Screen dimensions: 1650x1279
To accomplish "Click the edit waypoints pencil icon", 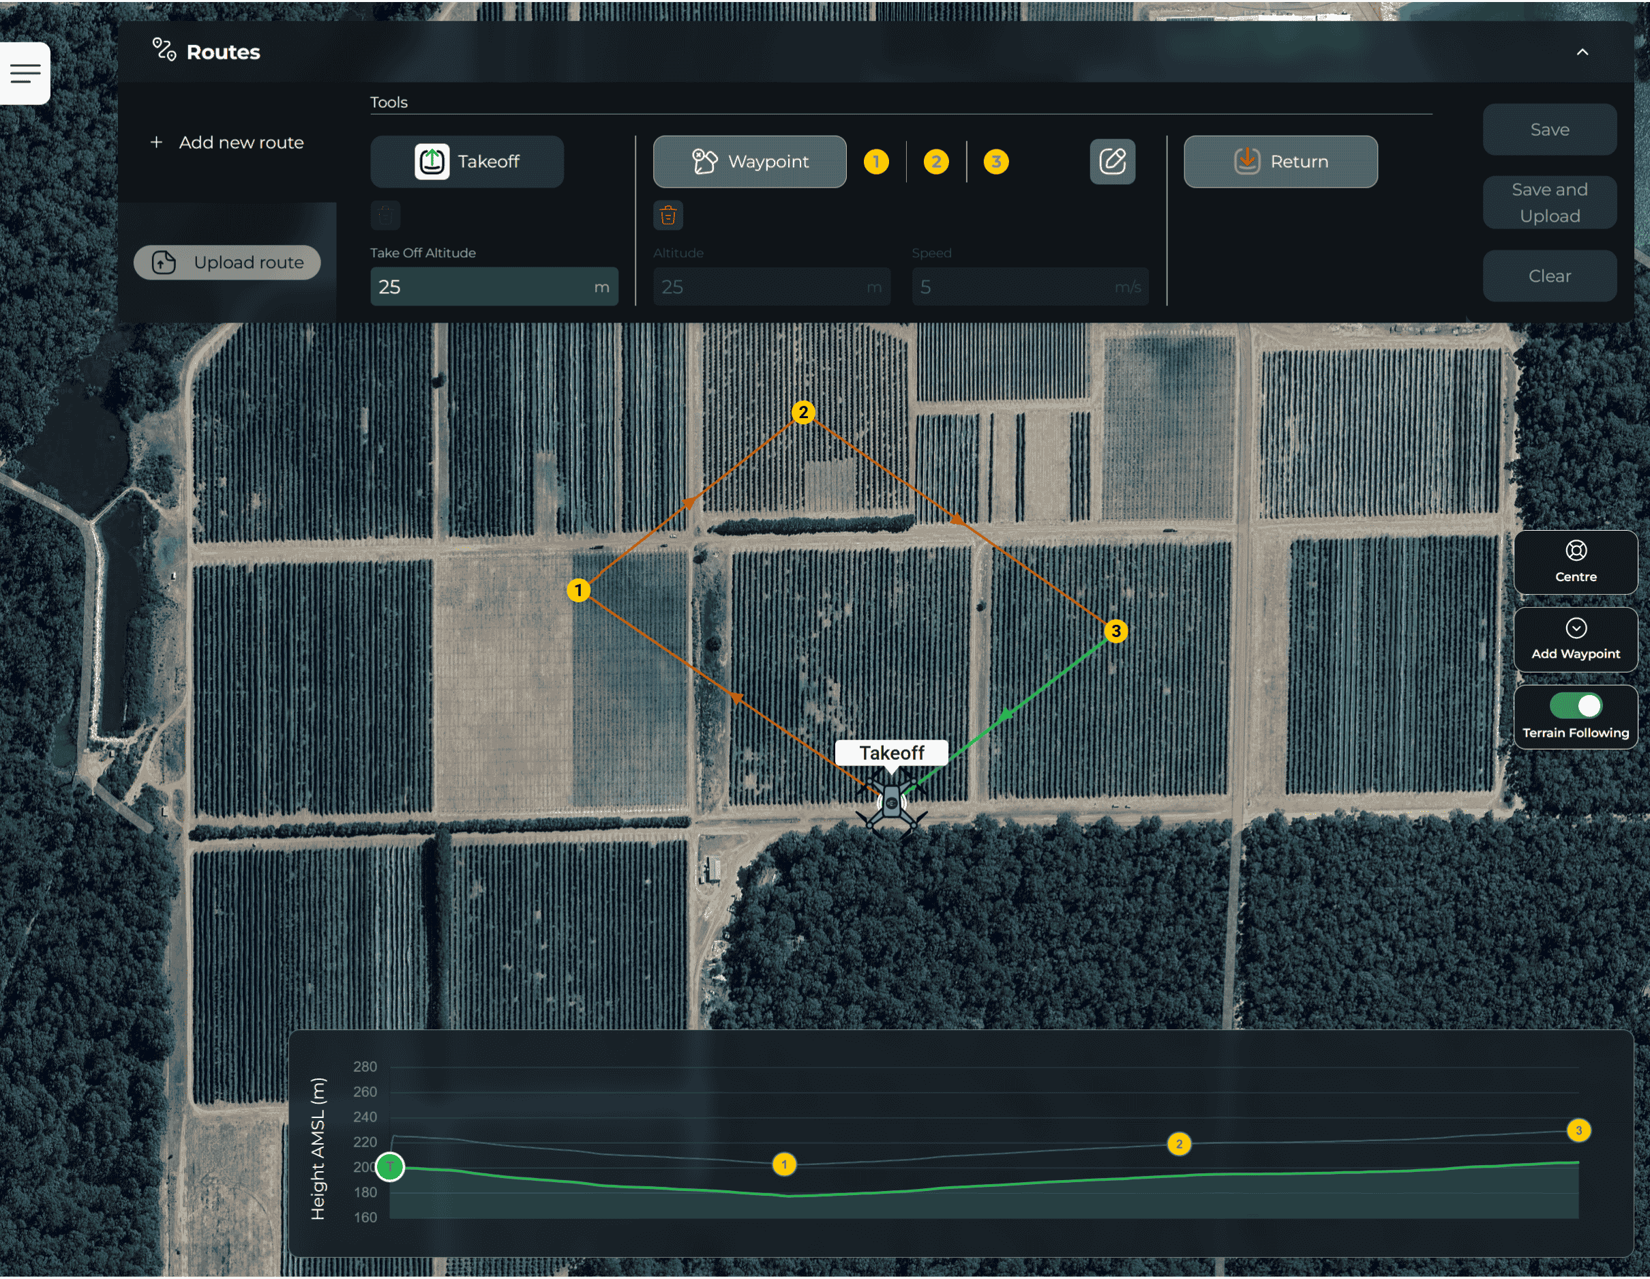I will [1112, 162].
